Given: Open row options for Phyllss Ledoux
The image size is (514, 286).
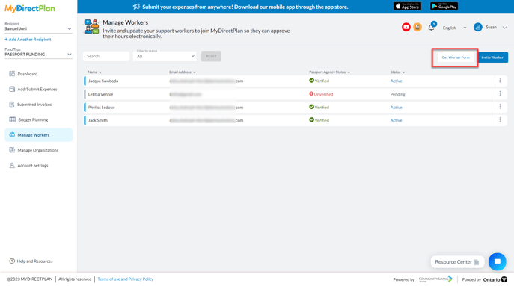Looking at the screenshot, I should pos(501,107).
